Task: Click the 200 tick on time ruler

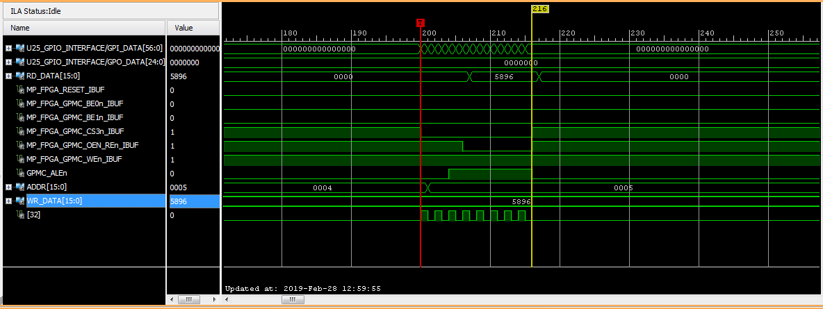Action: point(430,33)
